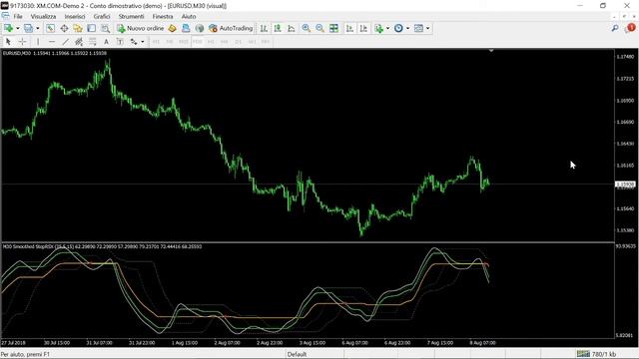Open MetaEditor with the yellow diamond icon
Viewport: 639px width, 359px height.
pyautogui.click(x=172, y=28)
